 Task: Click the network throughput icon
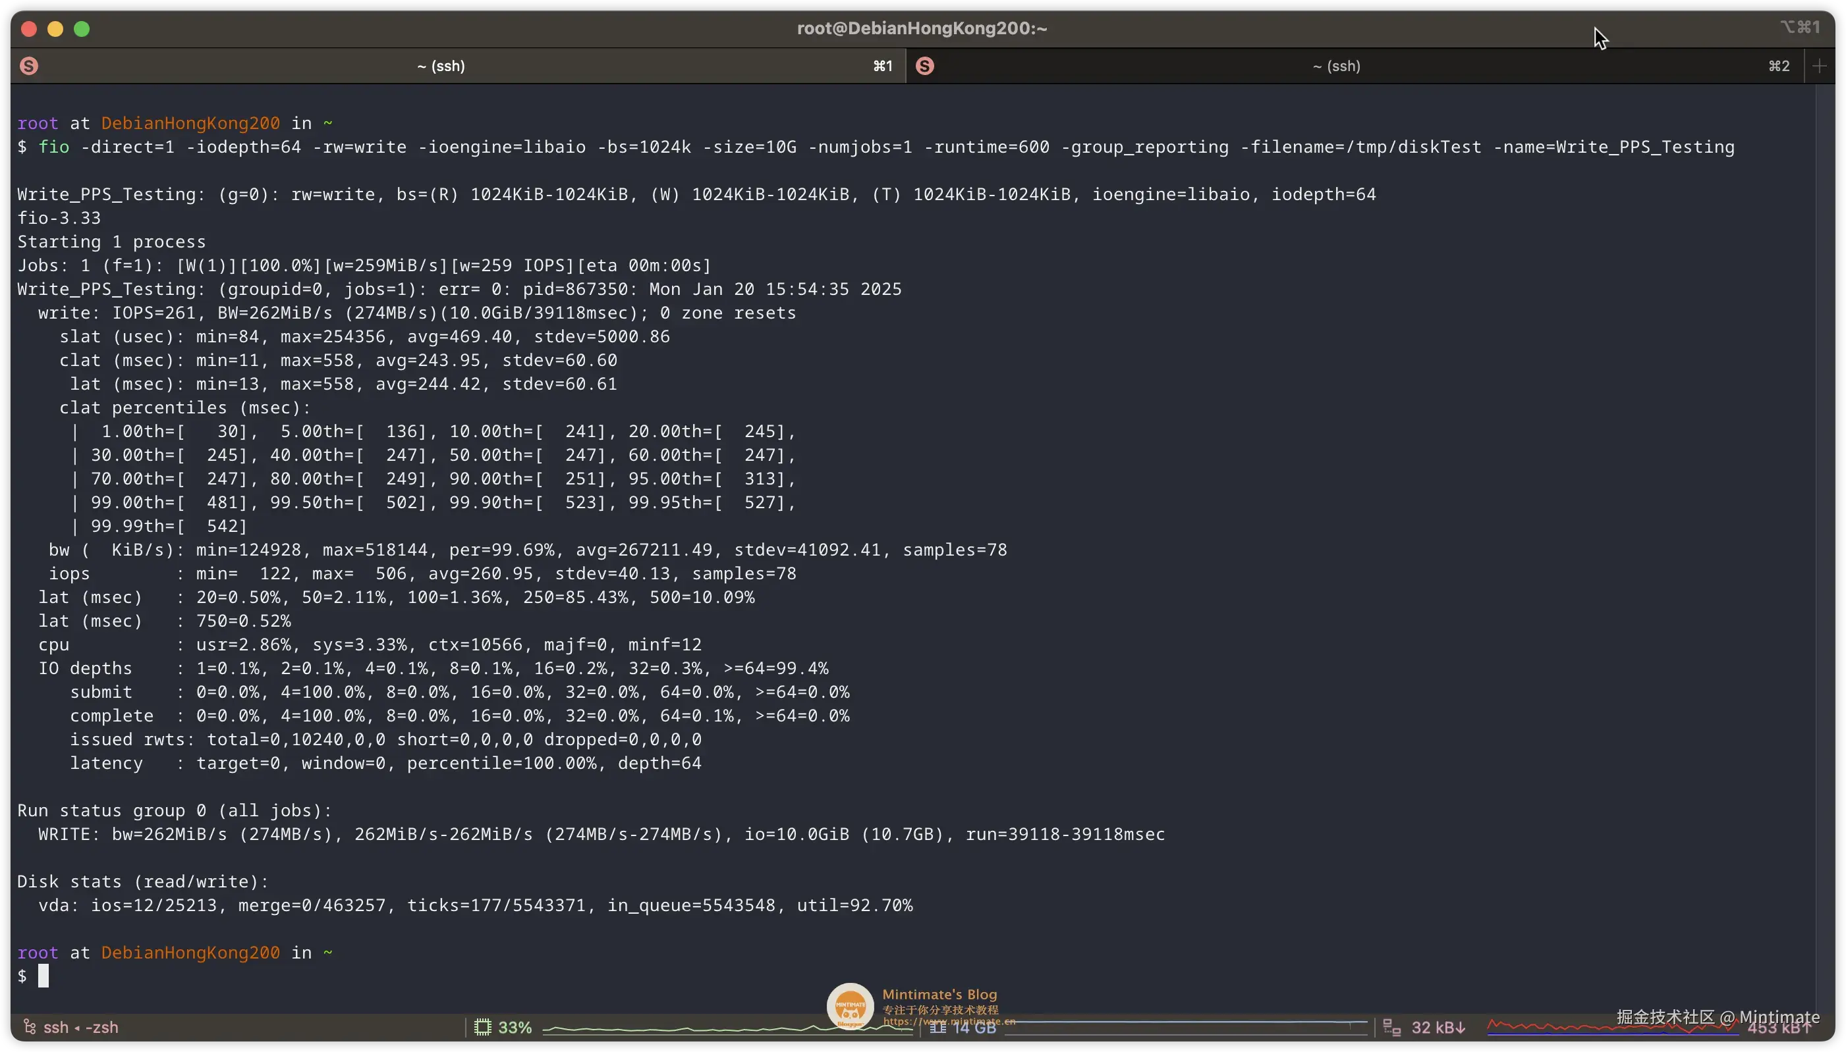(x=1391, y=1027)
